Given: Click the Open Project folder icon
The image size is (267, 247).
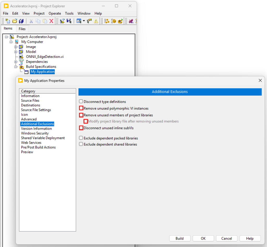Looking at the screenshot, I should click(x=15, y=21).
